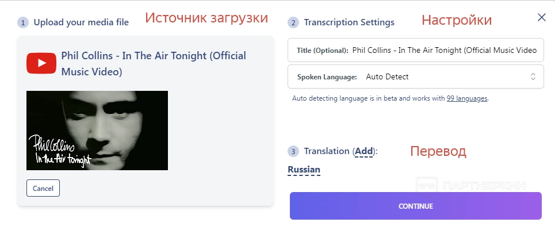The width and height of the screenshot is (555, 230).
Task: Open the 99 languages link
Action: 467,98
